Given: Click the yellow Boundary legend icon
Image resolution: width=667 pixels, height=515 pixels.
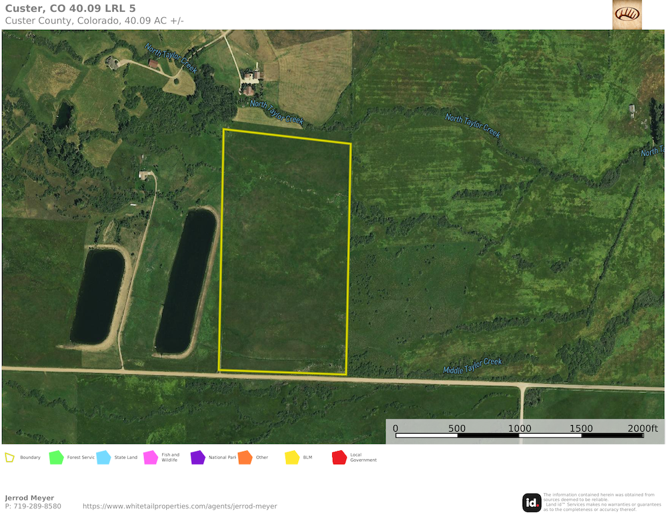Looking at the screenshot, I should click(10, 458).
